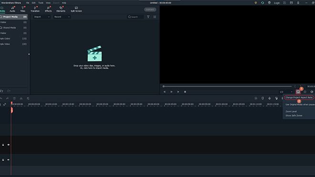Open Zoom Level submenu
The image size is (315, 177).
[x=291, y=111]
